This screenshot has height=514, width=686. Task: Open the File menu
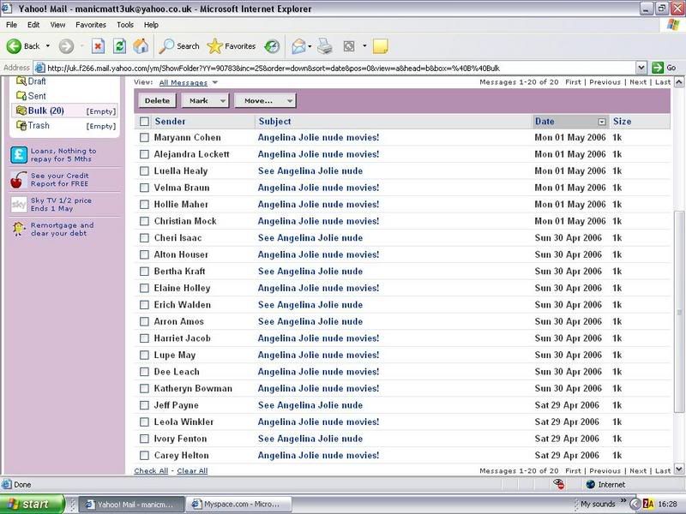[x=12, y=25]
